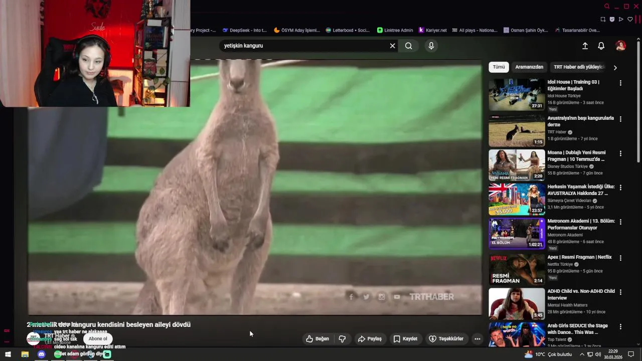
Task: Open Avustralya'nın başı kangurularla dertte thumbnail
Action: click(517, 130)
